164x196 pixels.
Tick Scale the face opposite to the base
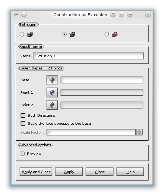tap(23, 124)
